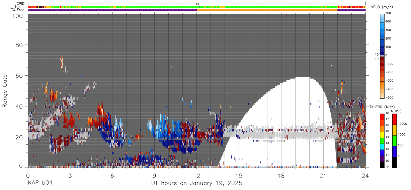411x190 pixels.
Task: Click the CPID label at top left
Action: tap(20, 4)
